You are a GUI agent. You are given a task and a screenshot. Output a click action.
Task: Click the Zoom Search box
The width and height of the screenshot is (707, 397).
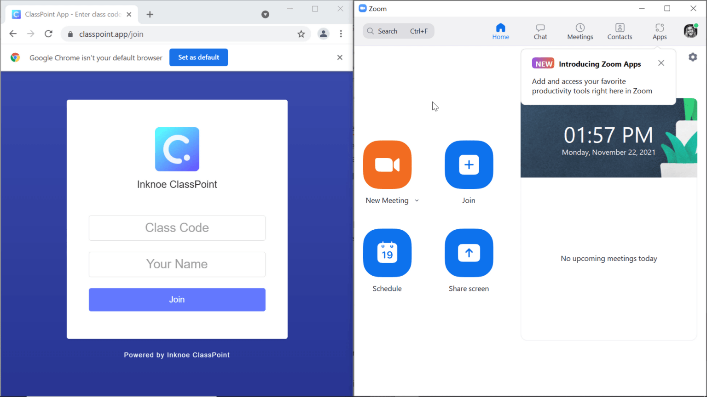click(x=398, y=31)
